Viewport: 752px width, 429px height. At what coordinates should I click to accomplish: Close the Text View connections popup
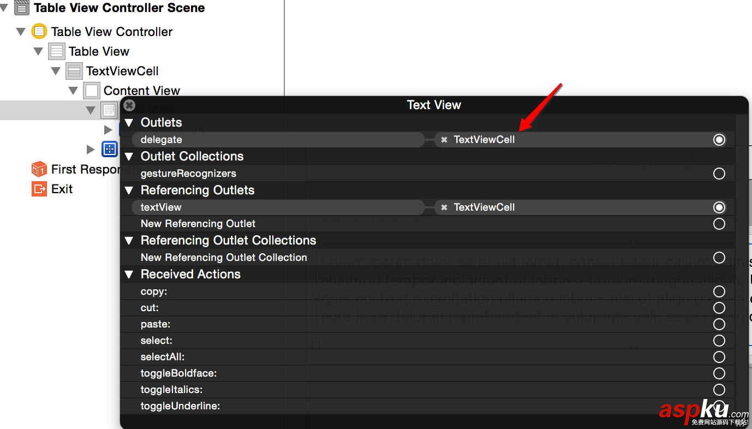point(129,105)
